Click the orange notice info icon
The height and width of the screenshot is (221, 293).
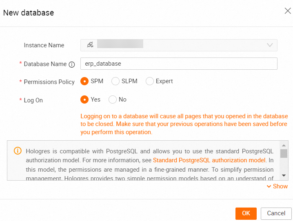(x=18, y=151)
